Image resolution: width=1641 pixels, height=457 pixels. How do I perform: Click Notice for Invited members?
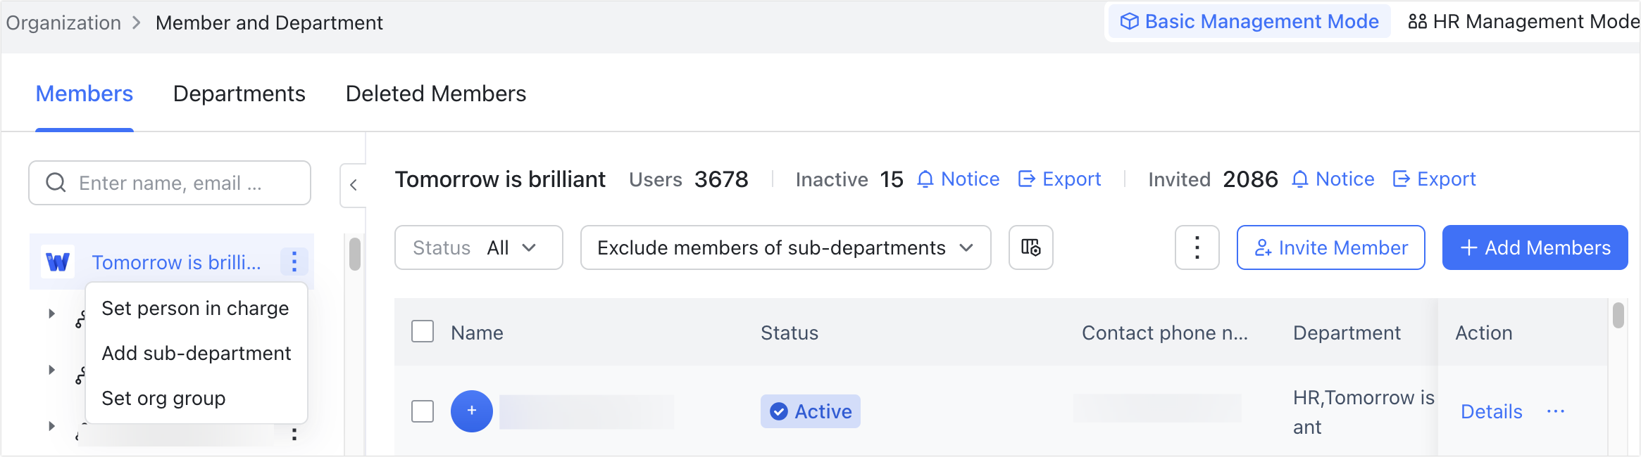click(1333, 179)
